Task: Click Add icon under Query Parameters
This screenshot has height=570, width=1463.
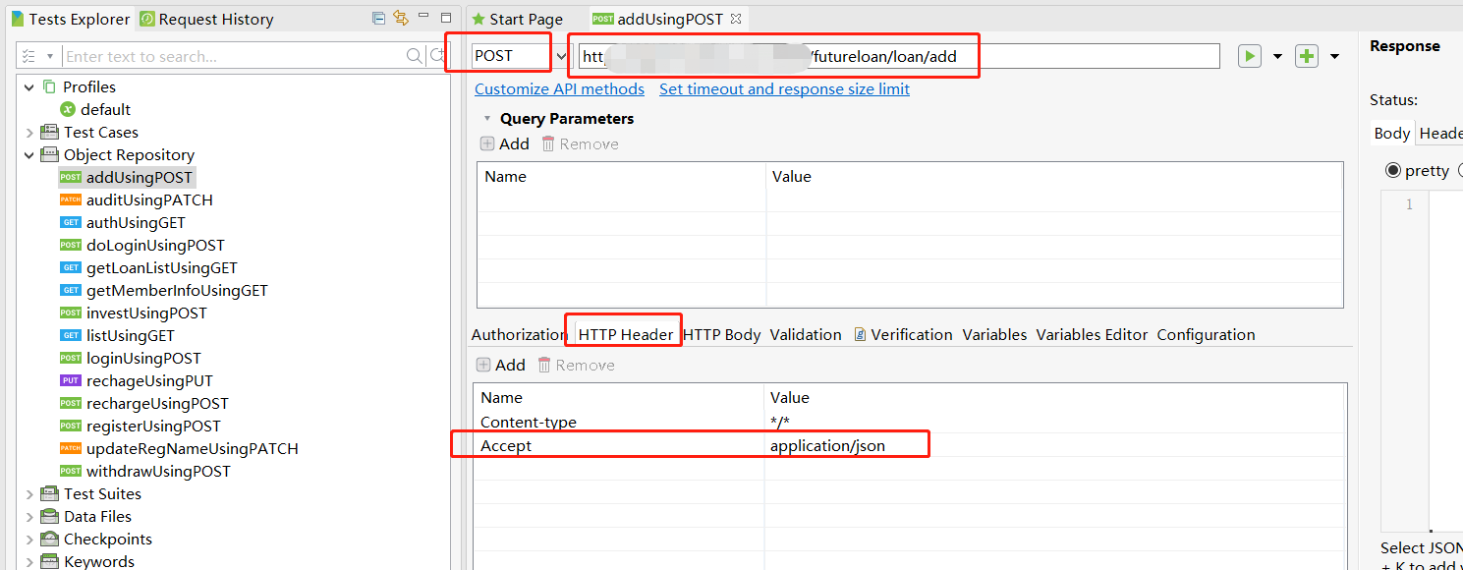Action: 487,144
